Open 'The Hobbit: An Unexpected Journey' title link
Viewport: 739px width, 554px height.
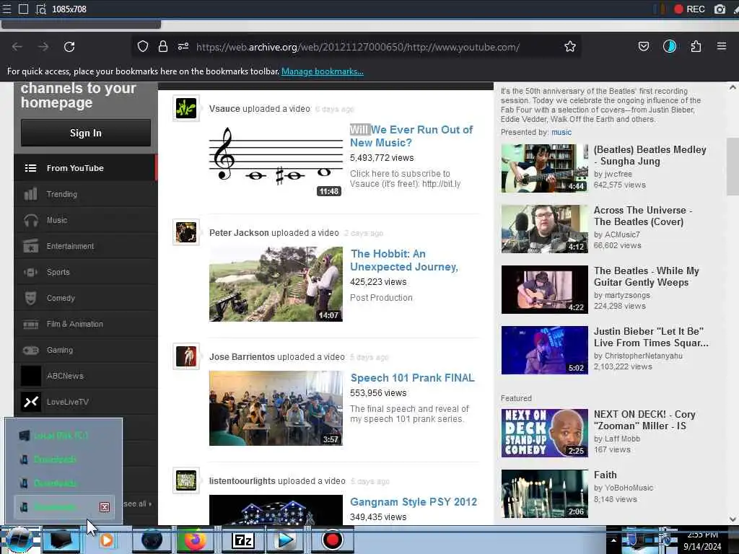coord(404,260)
